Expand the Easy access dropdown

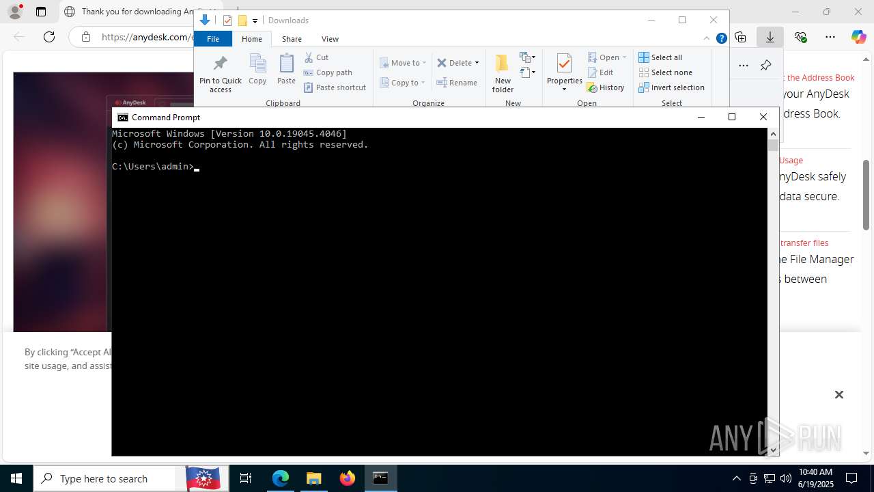[528, 72]
